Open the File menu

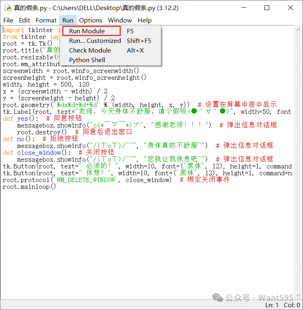click(x=8, y=20)
